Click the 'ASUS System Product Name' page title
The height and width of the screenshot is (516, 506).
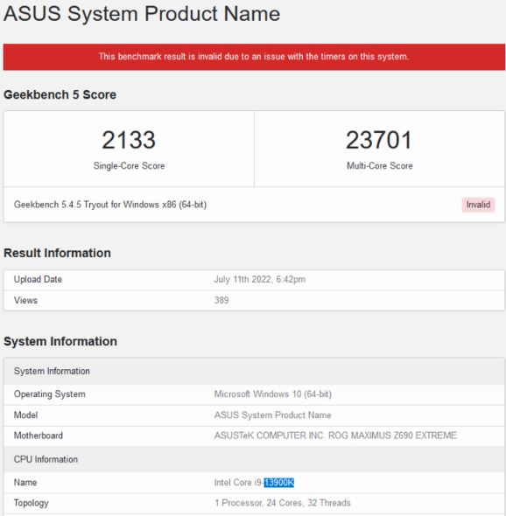click(x=142, y=14)
